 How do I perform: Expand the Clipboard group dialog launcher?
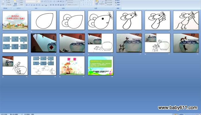click(x=11, y=8)
